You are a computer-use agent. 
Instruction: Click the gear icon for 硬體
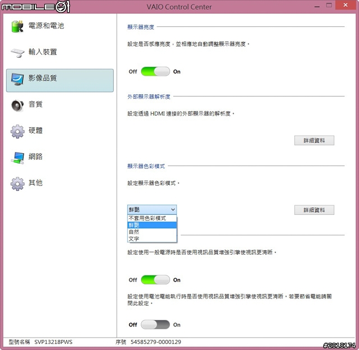17,131
